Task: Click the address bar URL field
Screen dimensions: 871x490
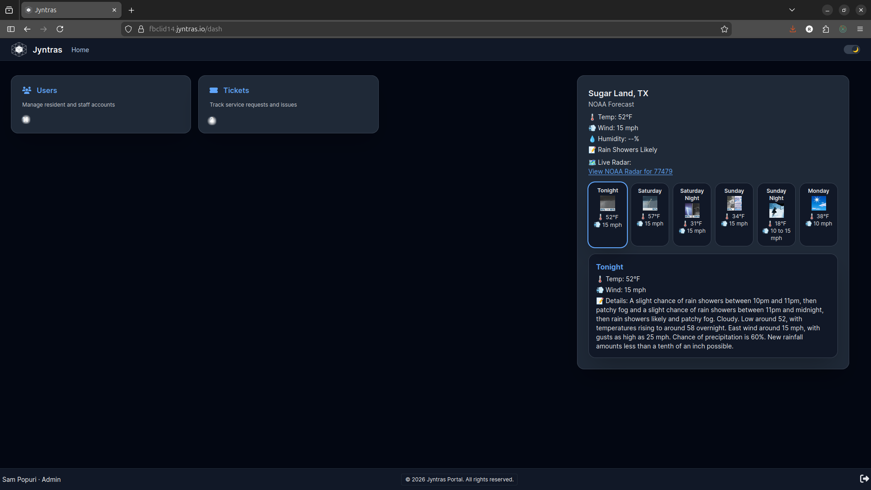Action: [x=408, y=29]
